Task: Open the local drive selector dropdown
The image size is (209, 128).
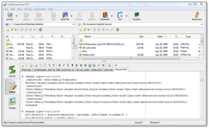Action: point(10,25)
